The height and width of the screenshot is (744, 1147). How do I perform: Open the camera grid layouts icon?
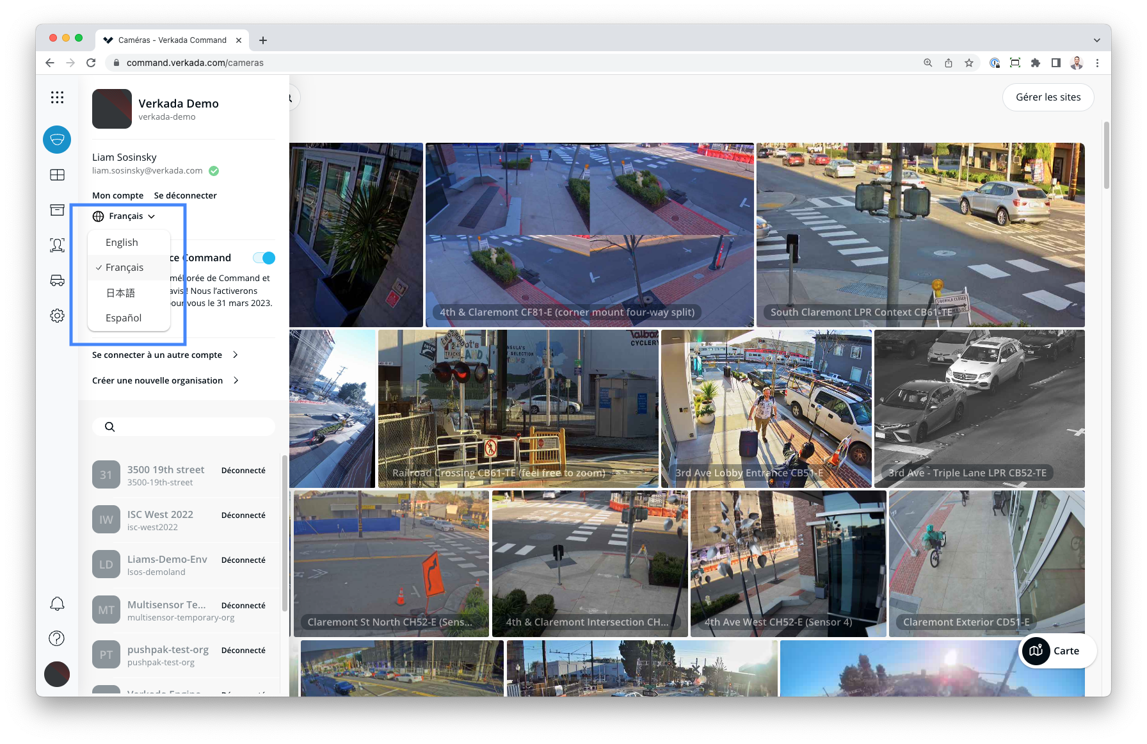point(57,175)
